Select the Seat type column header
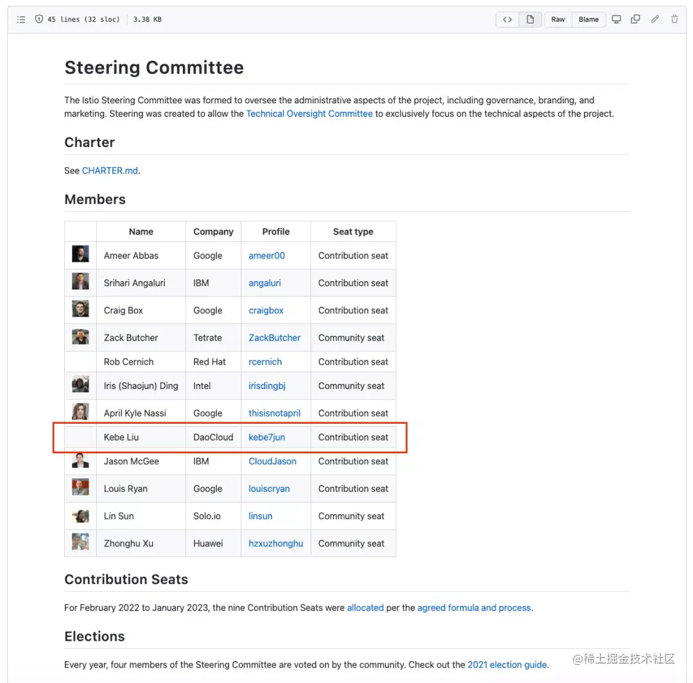Image resolution: width=693 pixels, height=683 pixels. click(353, 232)
